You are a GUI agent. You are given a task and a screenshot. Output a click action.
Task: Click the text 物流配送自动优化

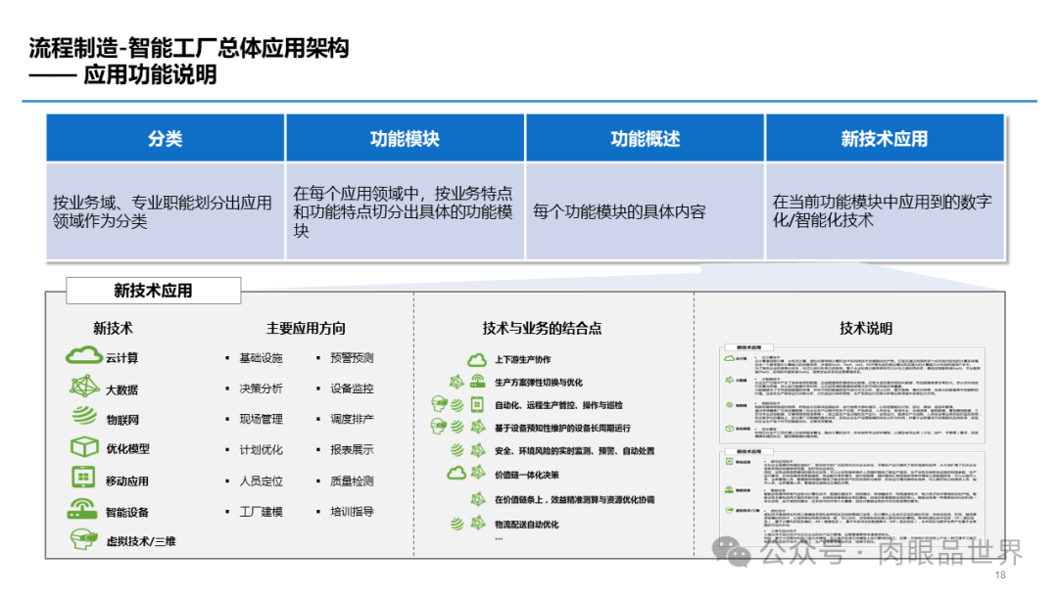click(527, 525)
